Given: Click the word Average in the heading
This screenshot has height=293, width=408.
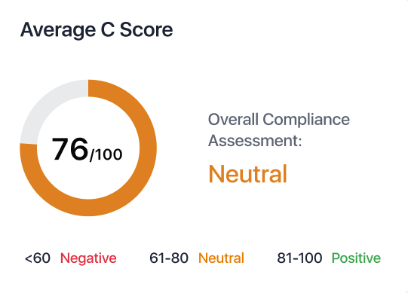Looking at the screenshot, I should point(58,30).
